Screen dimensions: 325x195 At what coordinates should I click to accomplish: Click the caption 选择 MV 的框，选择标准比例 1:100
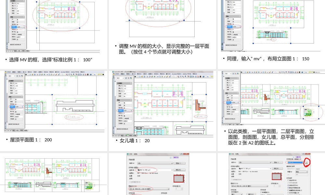tap(51, 60)
